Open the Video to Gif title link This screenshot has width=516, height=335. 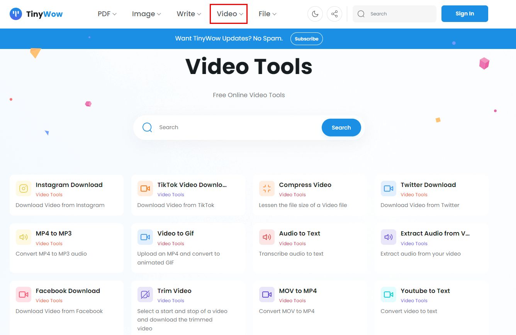(176, 233)
